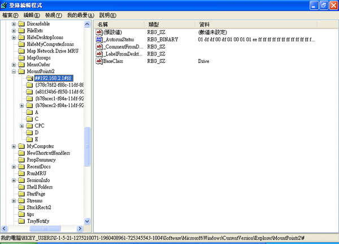The width and height of the screenshot is (339, 244).
Task: Select the PropSummary key
Action: click(x=41, y=160)
